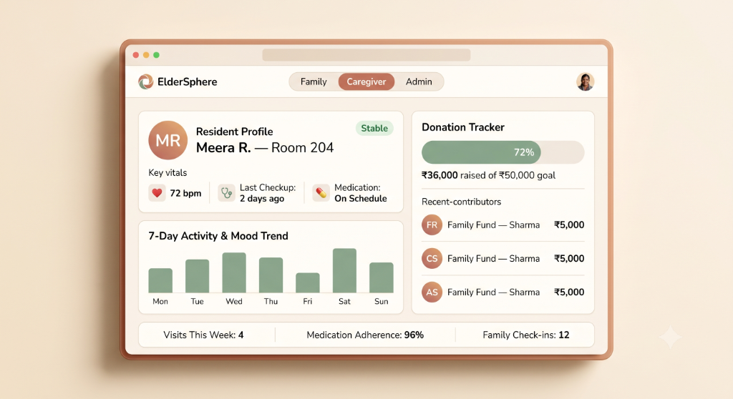733x399 pixels.
Task: Click the ElderSphere swirl logo icon
Action: point(145,82)
